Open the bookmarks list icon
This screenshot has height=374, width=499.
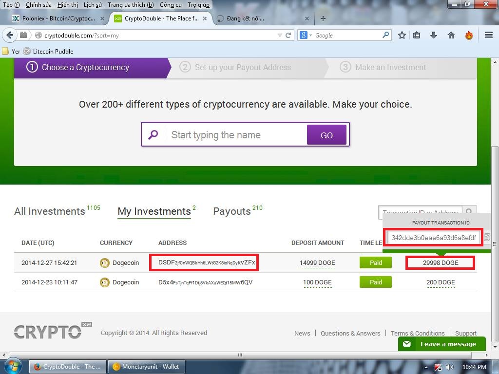pyautogui.click(x=417, y=35)
